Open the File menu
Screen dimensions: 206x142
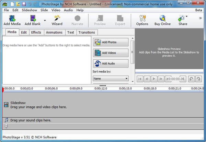[6, 10]
